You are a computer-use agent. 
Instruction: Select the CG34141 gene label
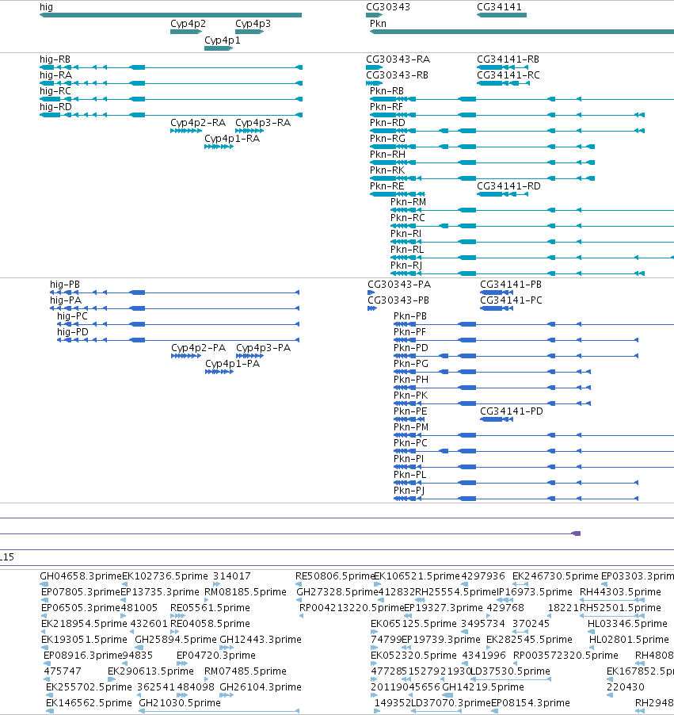[499, 7]
